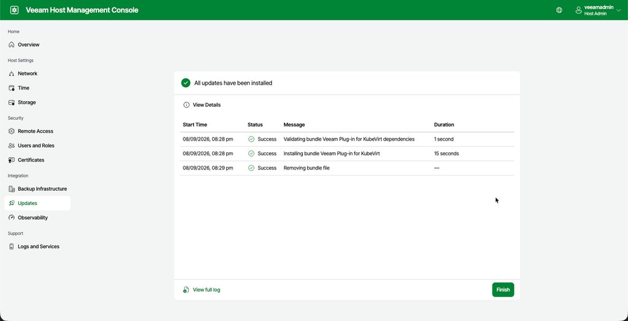Screen dimensions: 628x321
Task: Click the View full log link
Action: (206, 290)
